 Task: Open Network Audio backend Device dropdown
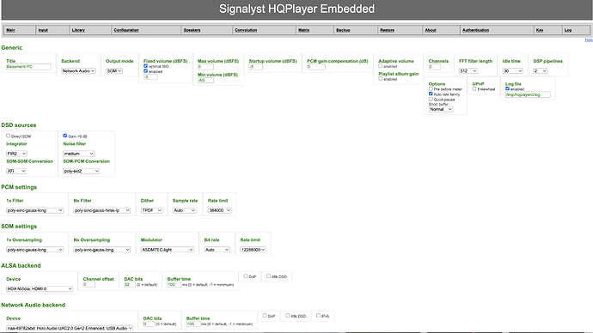70,328
